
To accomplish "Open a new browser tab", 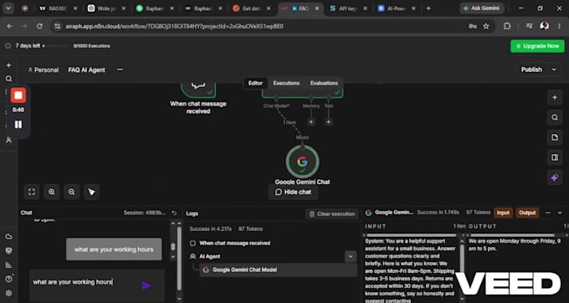I will (428, 8).
